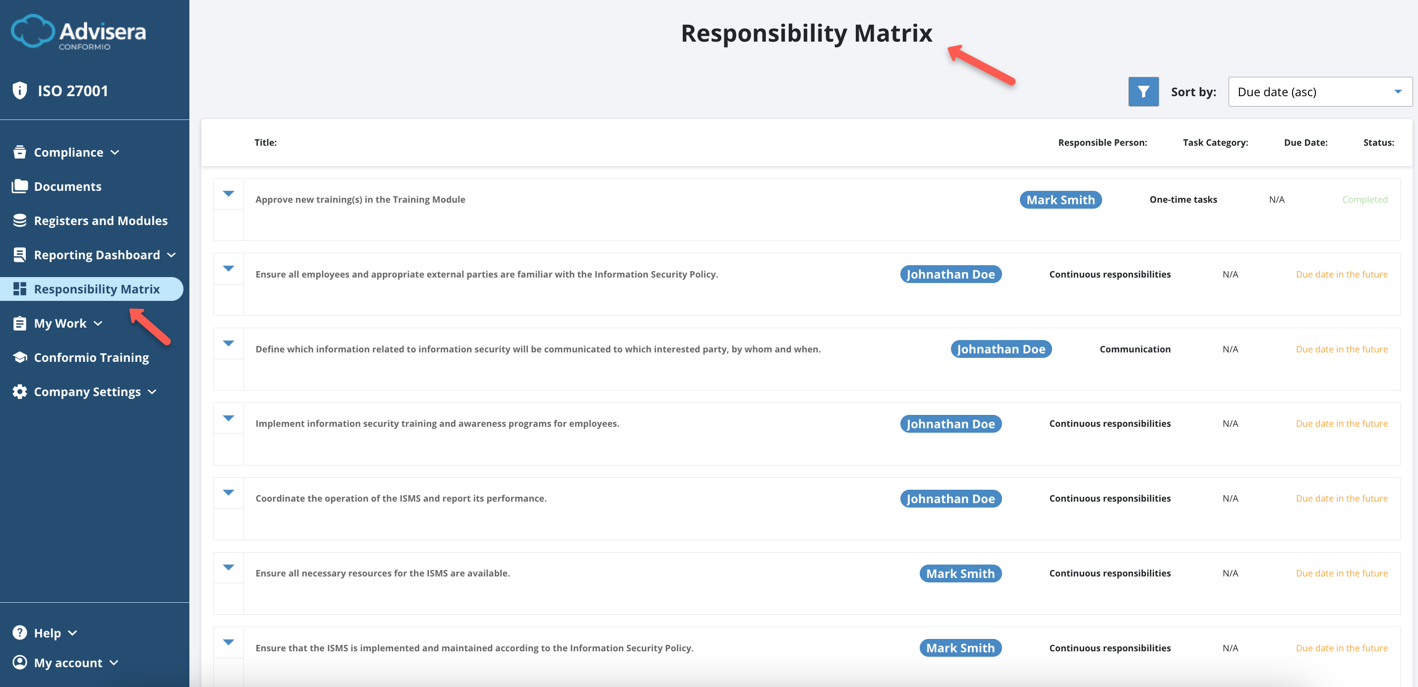This screenshot has height=687, width=1418.
Task: Click the Compliance sidebar icon
Action: pos(19,152)
